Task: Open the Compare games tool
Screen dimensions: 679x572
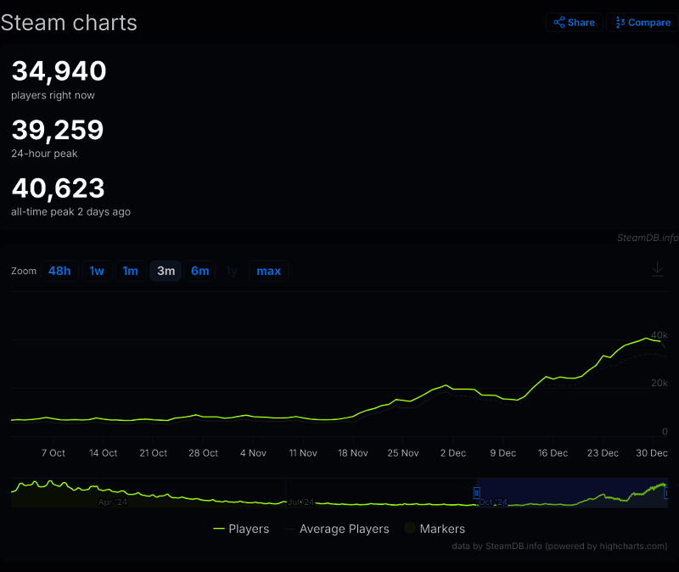Action: pos(643,22)
